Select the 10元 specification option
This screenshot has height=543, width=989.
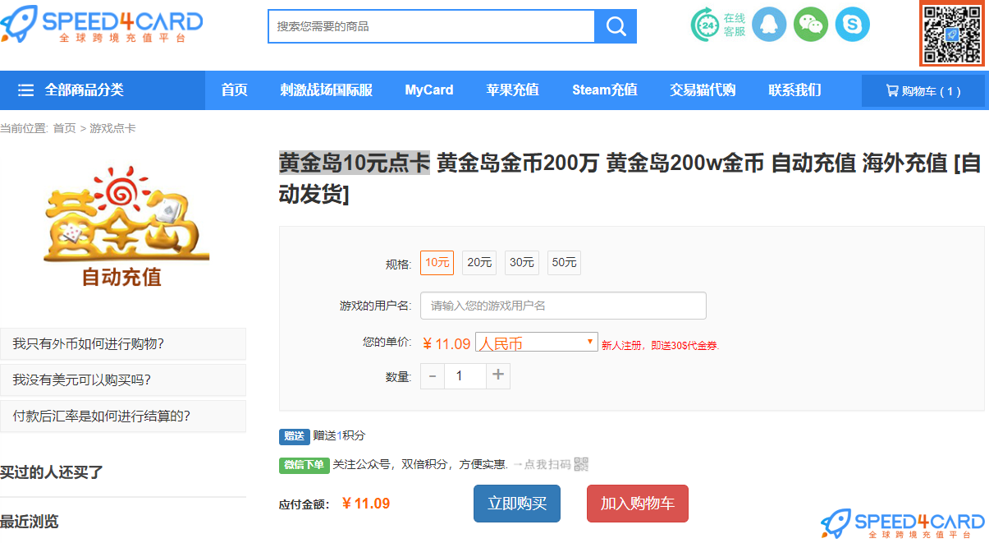click(437, 263)
